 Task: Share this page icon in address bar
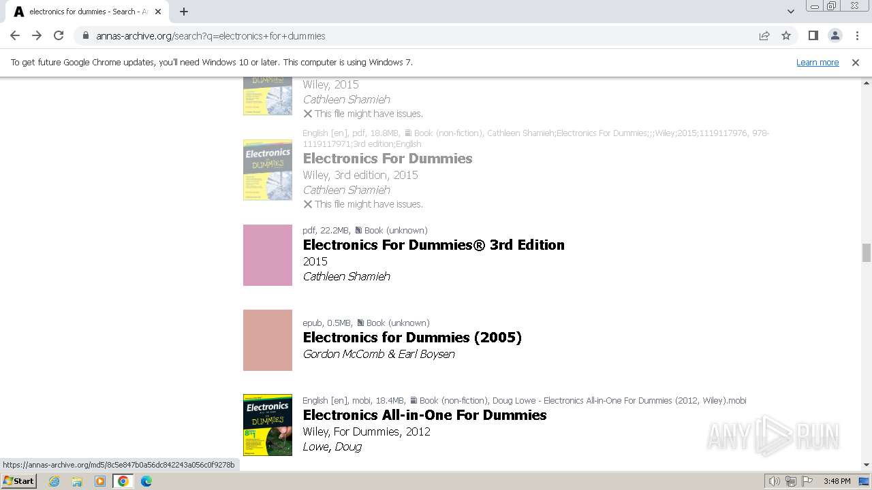(764, 35)
